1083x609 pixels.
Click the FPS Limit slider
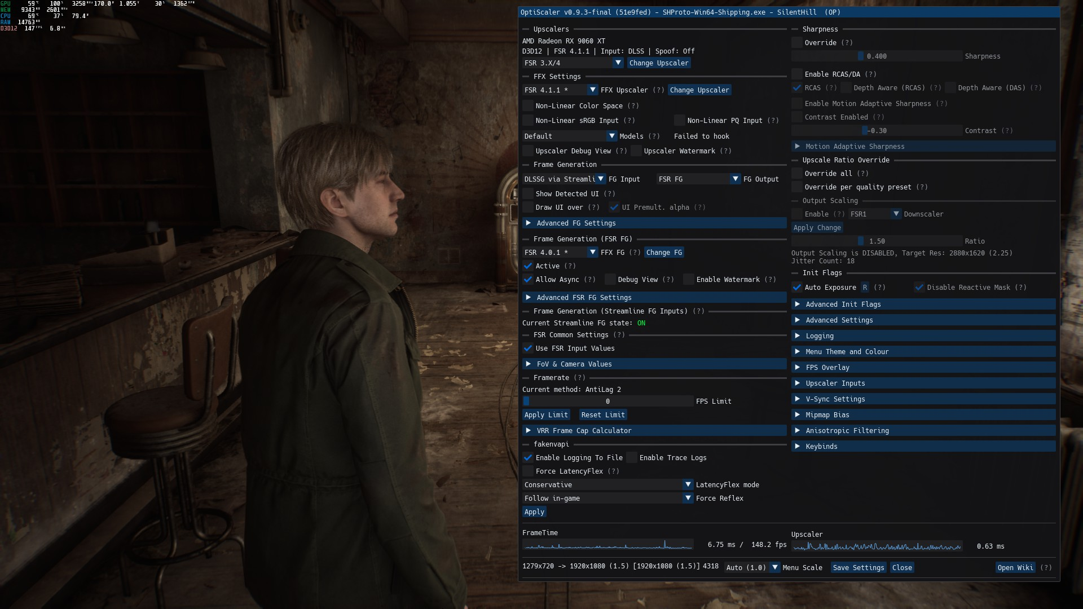[607, 401]
